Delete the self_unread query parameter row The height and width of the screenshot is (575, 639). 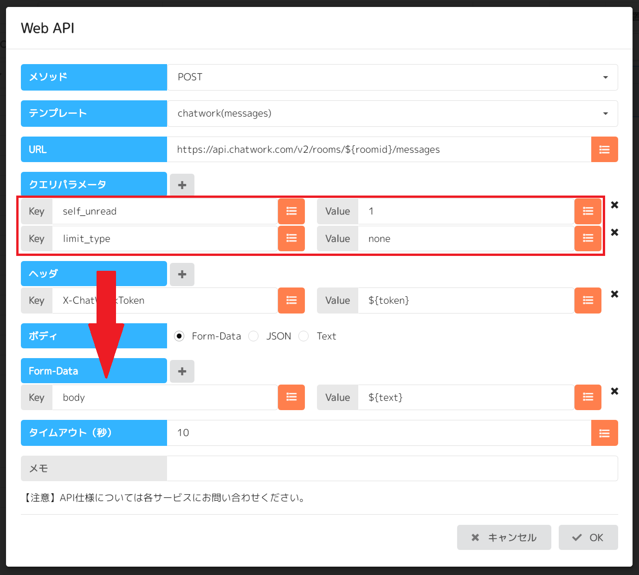614,205
